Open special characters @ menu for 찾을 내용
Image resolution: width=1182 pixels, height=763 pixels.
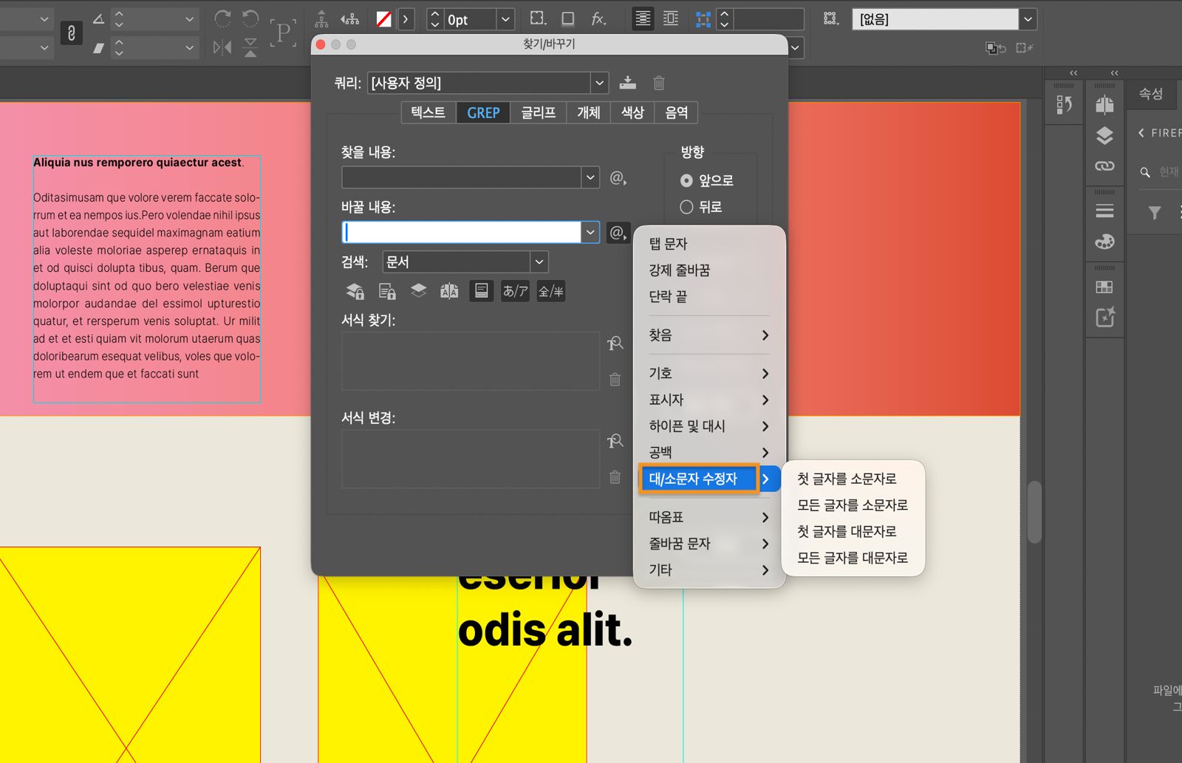pos(618,178)
